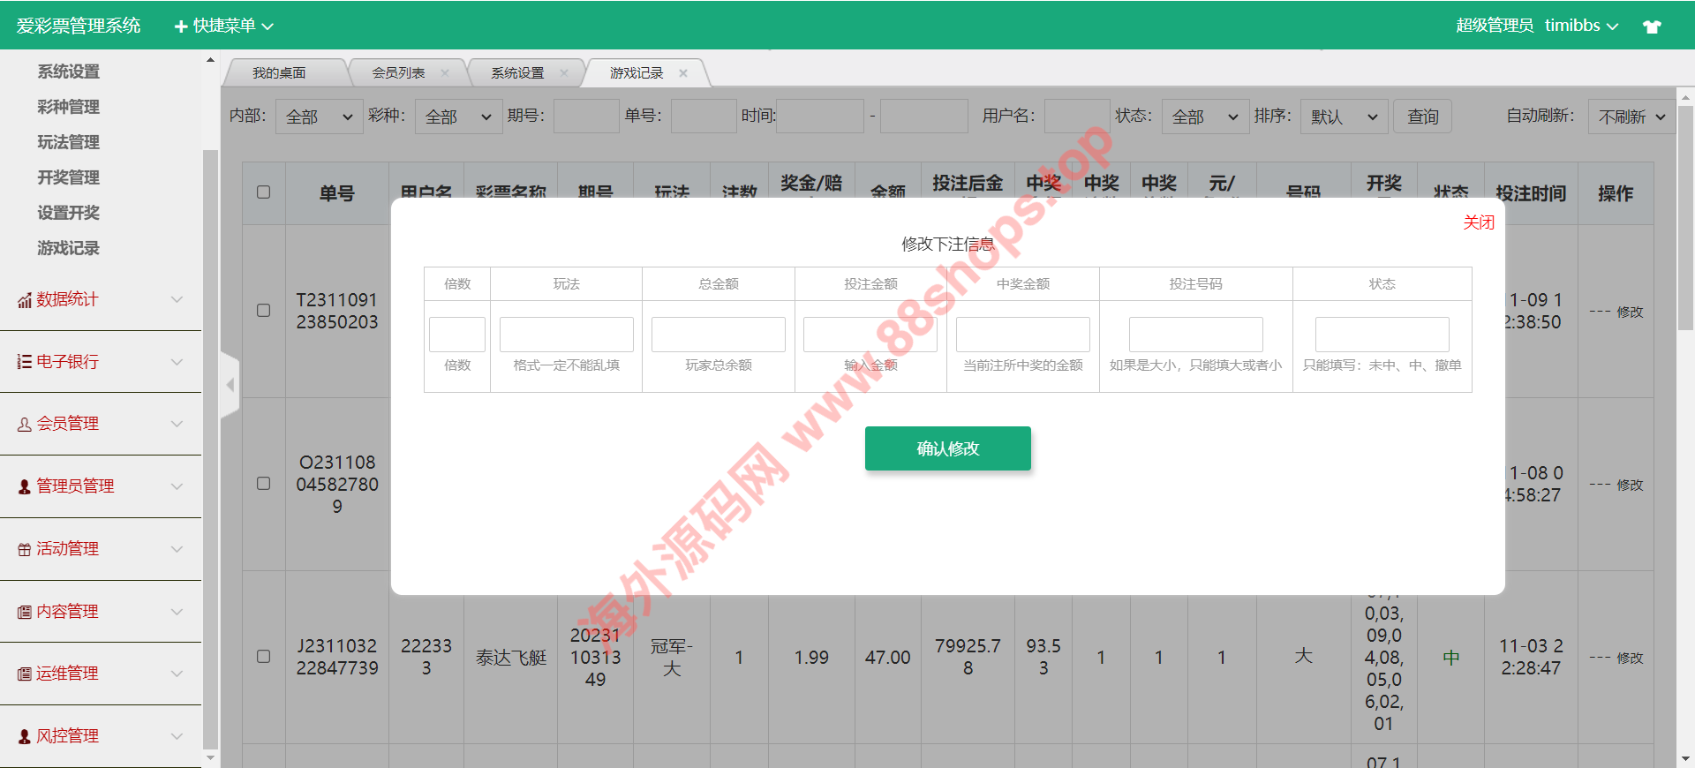
Task: Click the shirt theme icon in header
Action: [x=1652, y=26]
